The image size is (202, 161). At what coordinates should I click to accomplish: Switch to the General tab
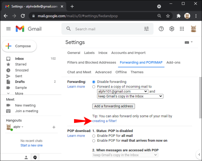point(74,53)
